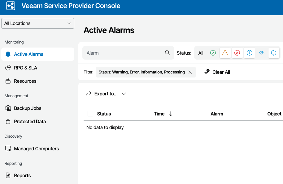Click the Backup Jobs gear icon
Screen dimensions: 283x184
8,108
